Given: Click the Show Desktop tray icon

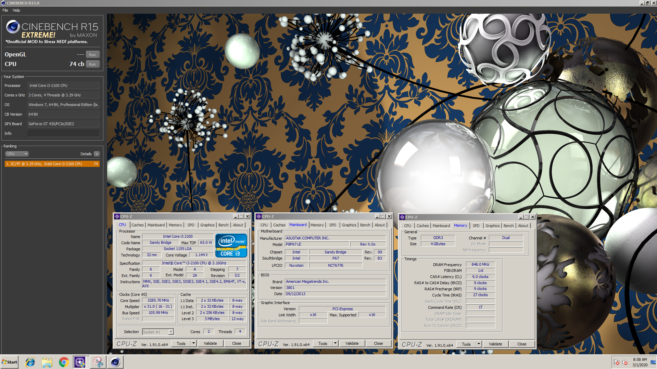Looking at the screenshot, I should click(653, 362).
